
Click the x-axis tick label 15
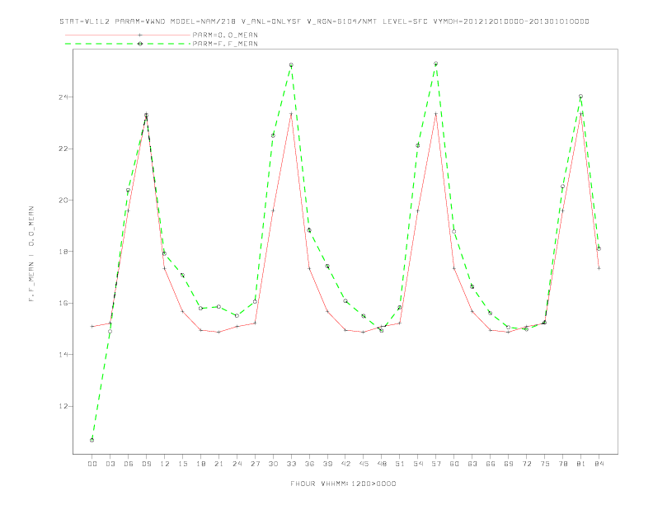pos(182,464)
